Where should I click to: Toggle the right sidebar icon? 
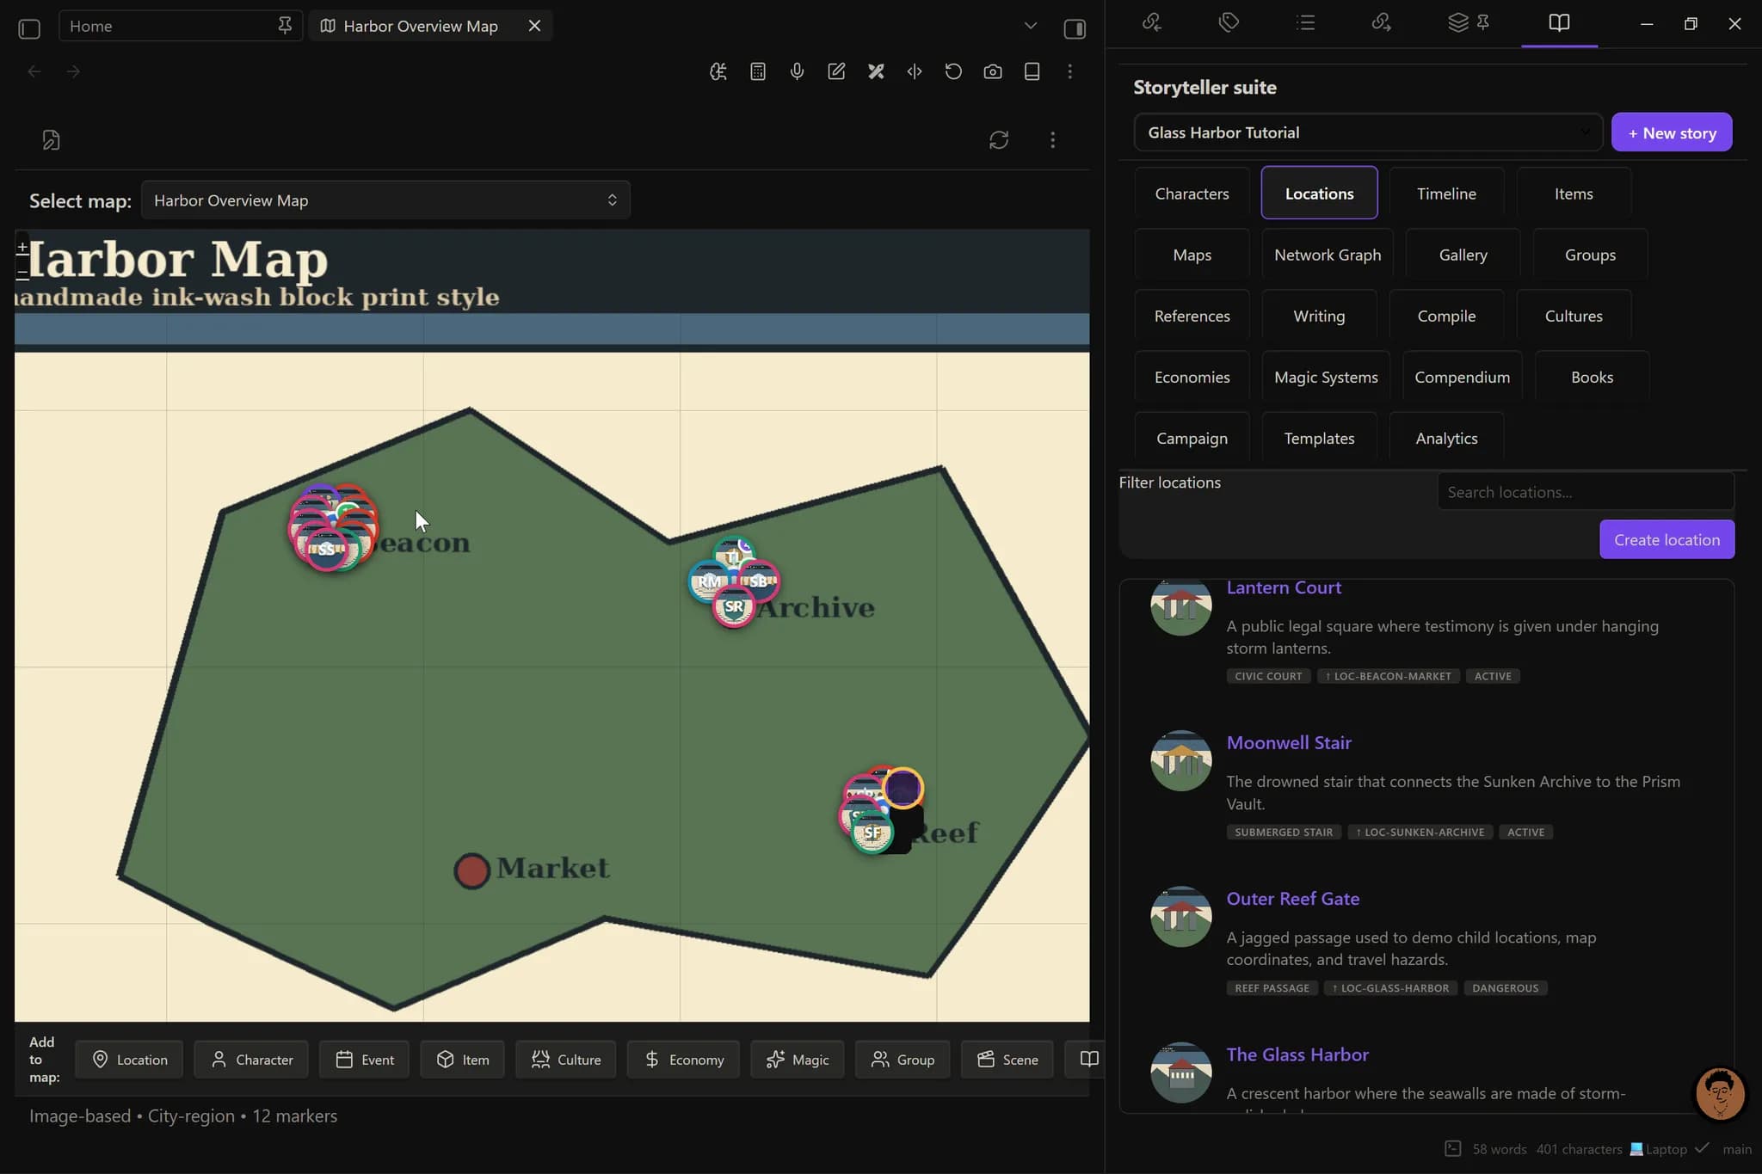pyautogui.click(x=1075, y=28)
